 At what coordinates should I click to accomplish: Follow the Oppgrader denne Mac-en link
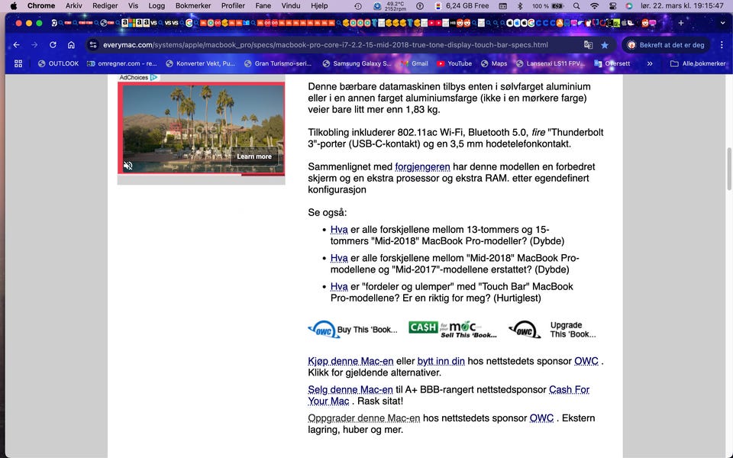click(363, 418)
